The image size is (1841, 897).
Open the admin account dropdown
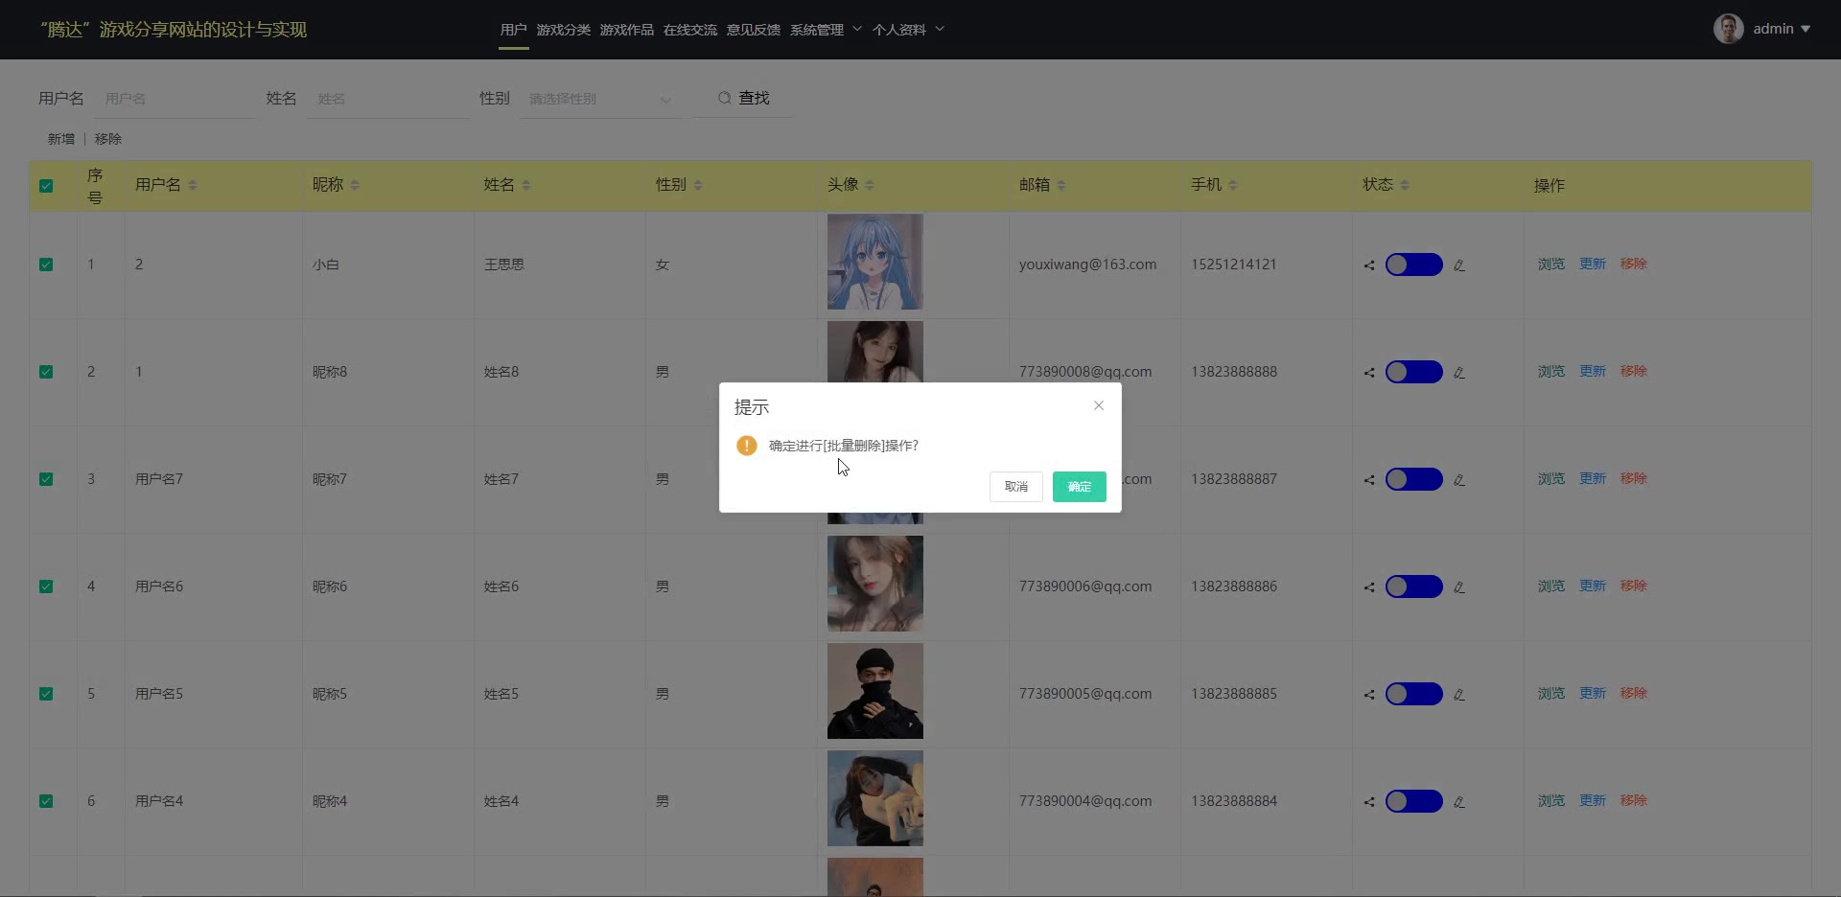1782,29
